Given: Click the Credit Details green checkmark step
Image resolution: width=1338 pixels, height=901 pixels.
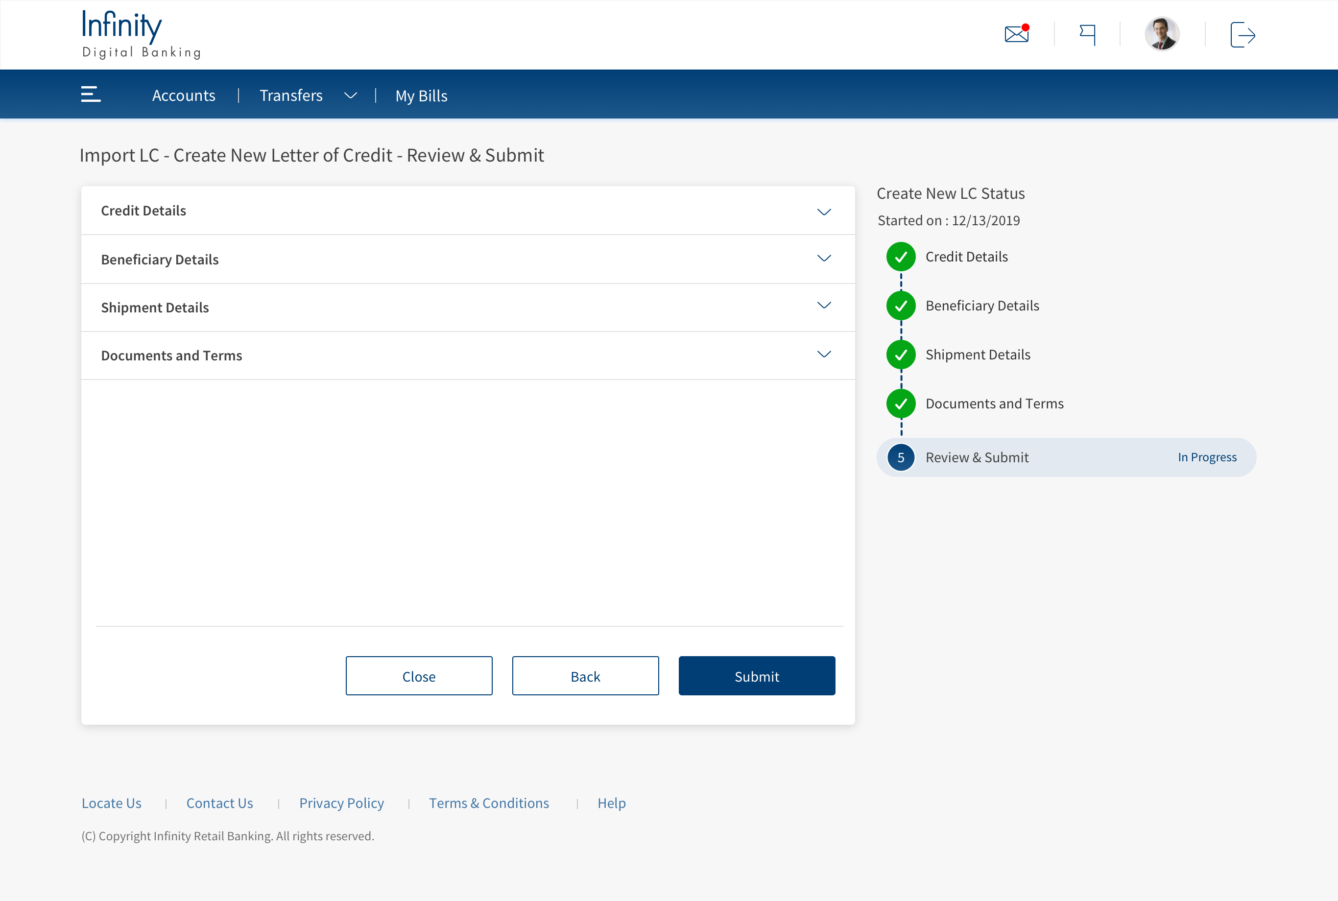Looking at the screenshot, I should [x=901, y=257].
